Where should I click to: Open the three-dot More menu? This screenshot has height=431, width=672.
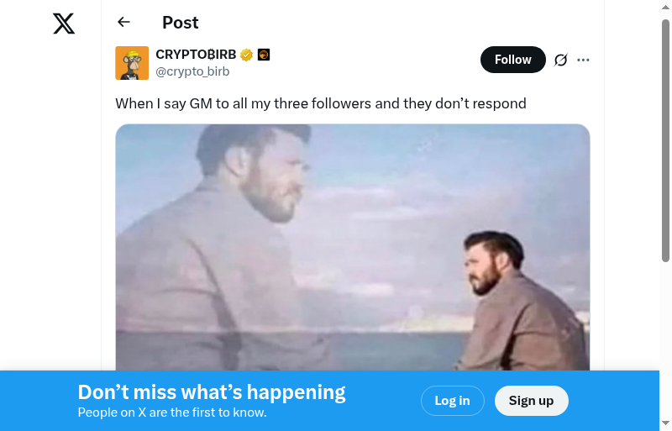click(x=584, y=60)
